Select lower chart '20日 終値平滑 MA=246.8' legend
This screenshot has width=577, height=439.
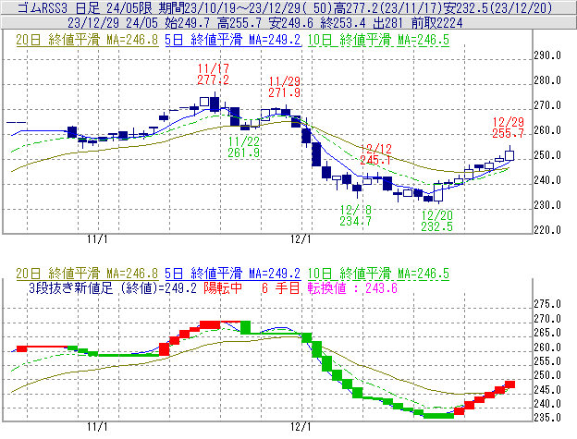(x=87, y=274)
